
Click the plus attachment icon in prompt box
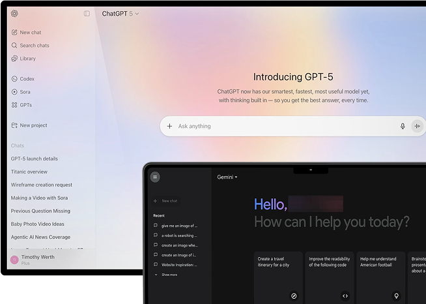[170, 126]
